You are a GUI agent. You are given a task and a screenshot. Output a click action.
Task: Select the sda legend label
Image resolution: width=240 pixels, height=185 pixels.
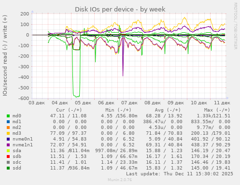click(x=17, y=151)
